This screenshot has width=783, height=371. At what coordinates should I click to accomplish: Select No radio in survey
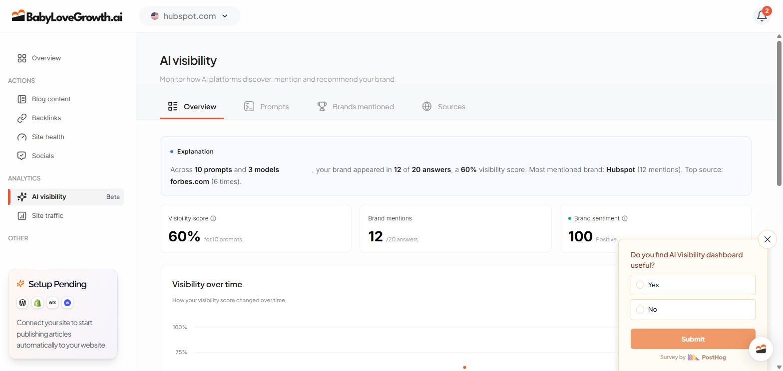[640, 310]
